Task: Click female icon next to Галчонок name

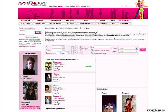Action: coord(53,62)
